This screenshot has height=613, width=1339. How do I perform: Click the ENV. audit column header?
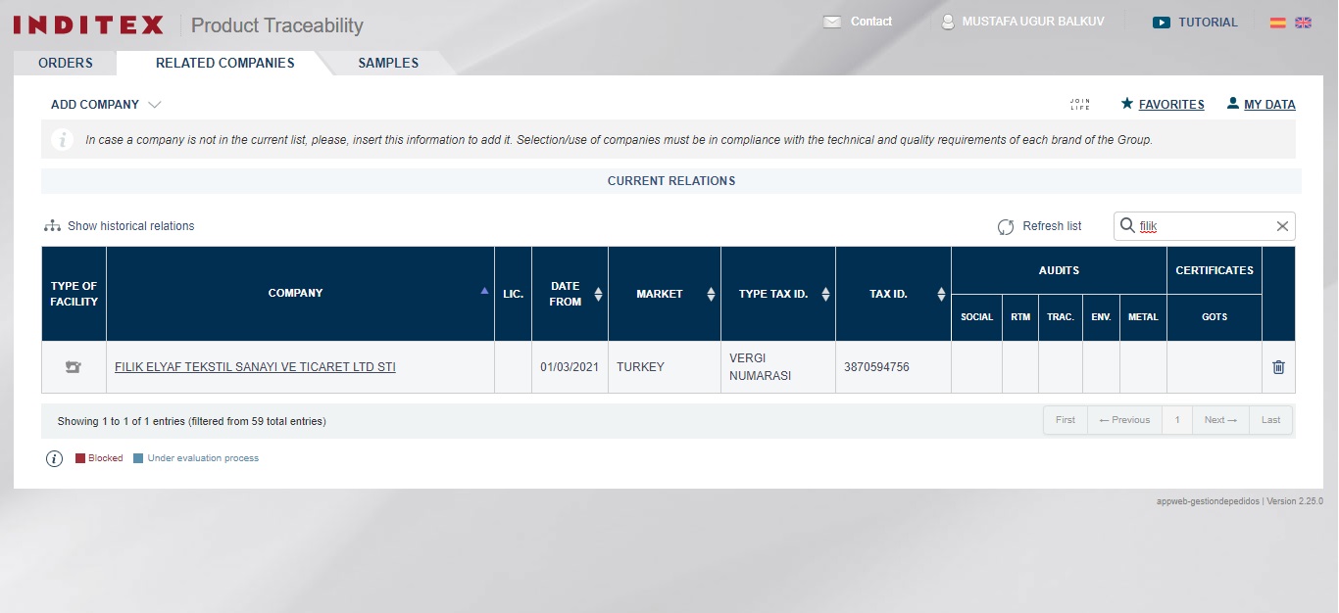(1102, 317)
